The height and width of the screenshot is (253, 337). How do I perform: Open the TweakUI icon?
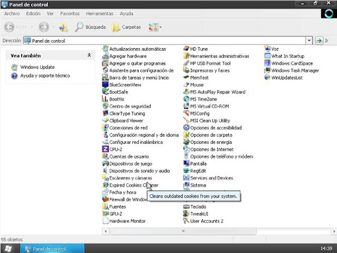coord(186,214)
